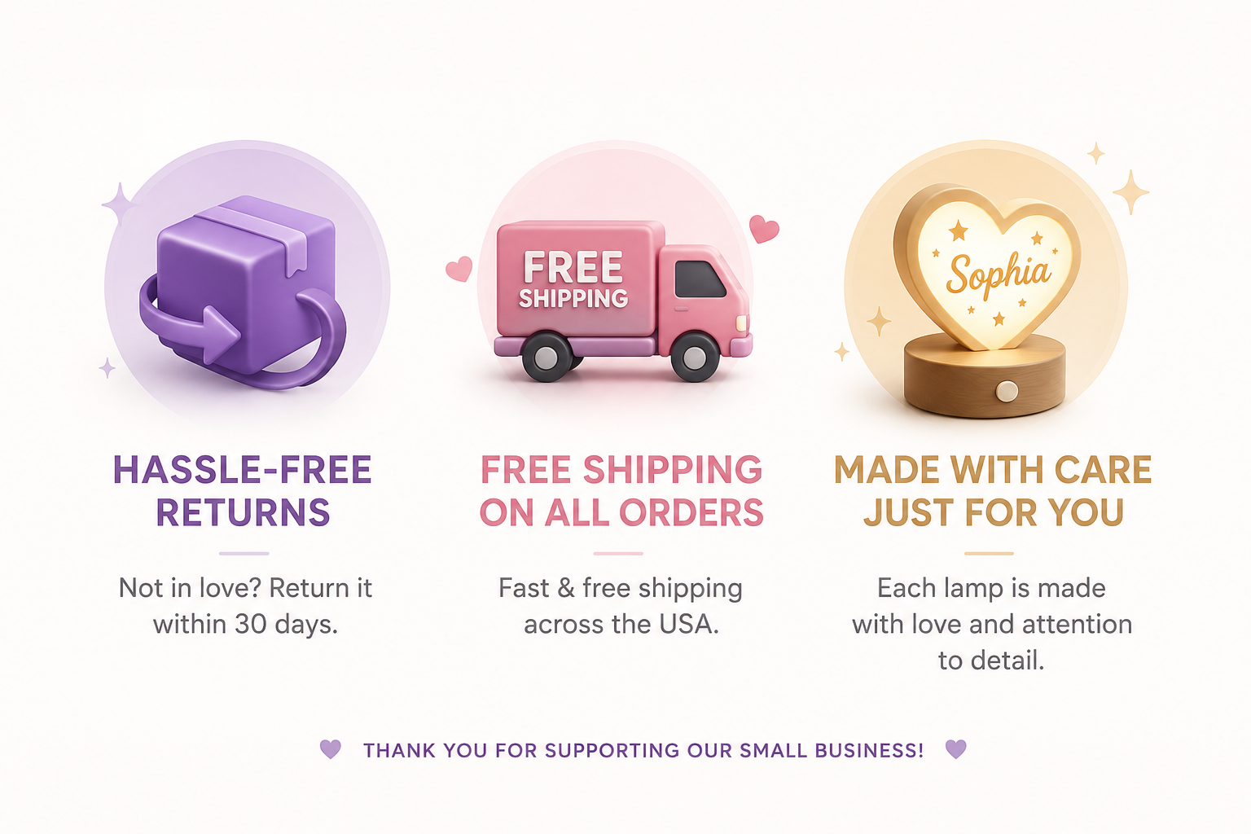Screen dimensions: 1251x834
Task: Click the MADE WITH CARE JUST FOR YOU heading
Action: (993, 491)
